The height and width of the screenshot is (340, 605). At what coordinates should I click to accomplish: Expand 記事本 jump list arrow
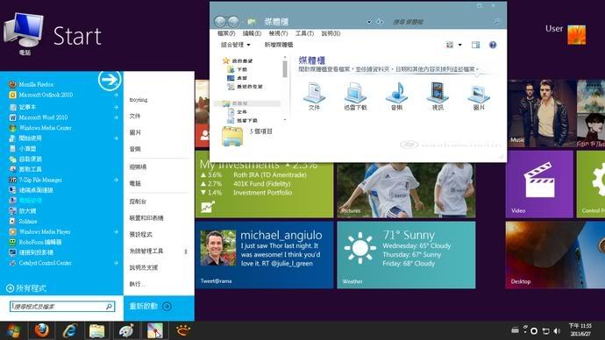tap(116, 107)
